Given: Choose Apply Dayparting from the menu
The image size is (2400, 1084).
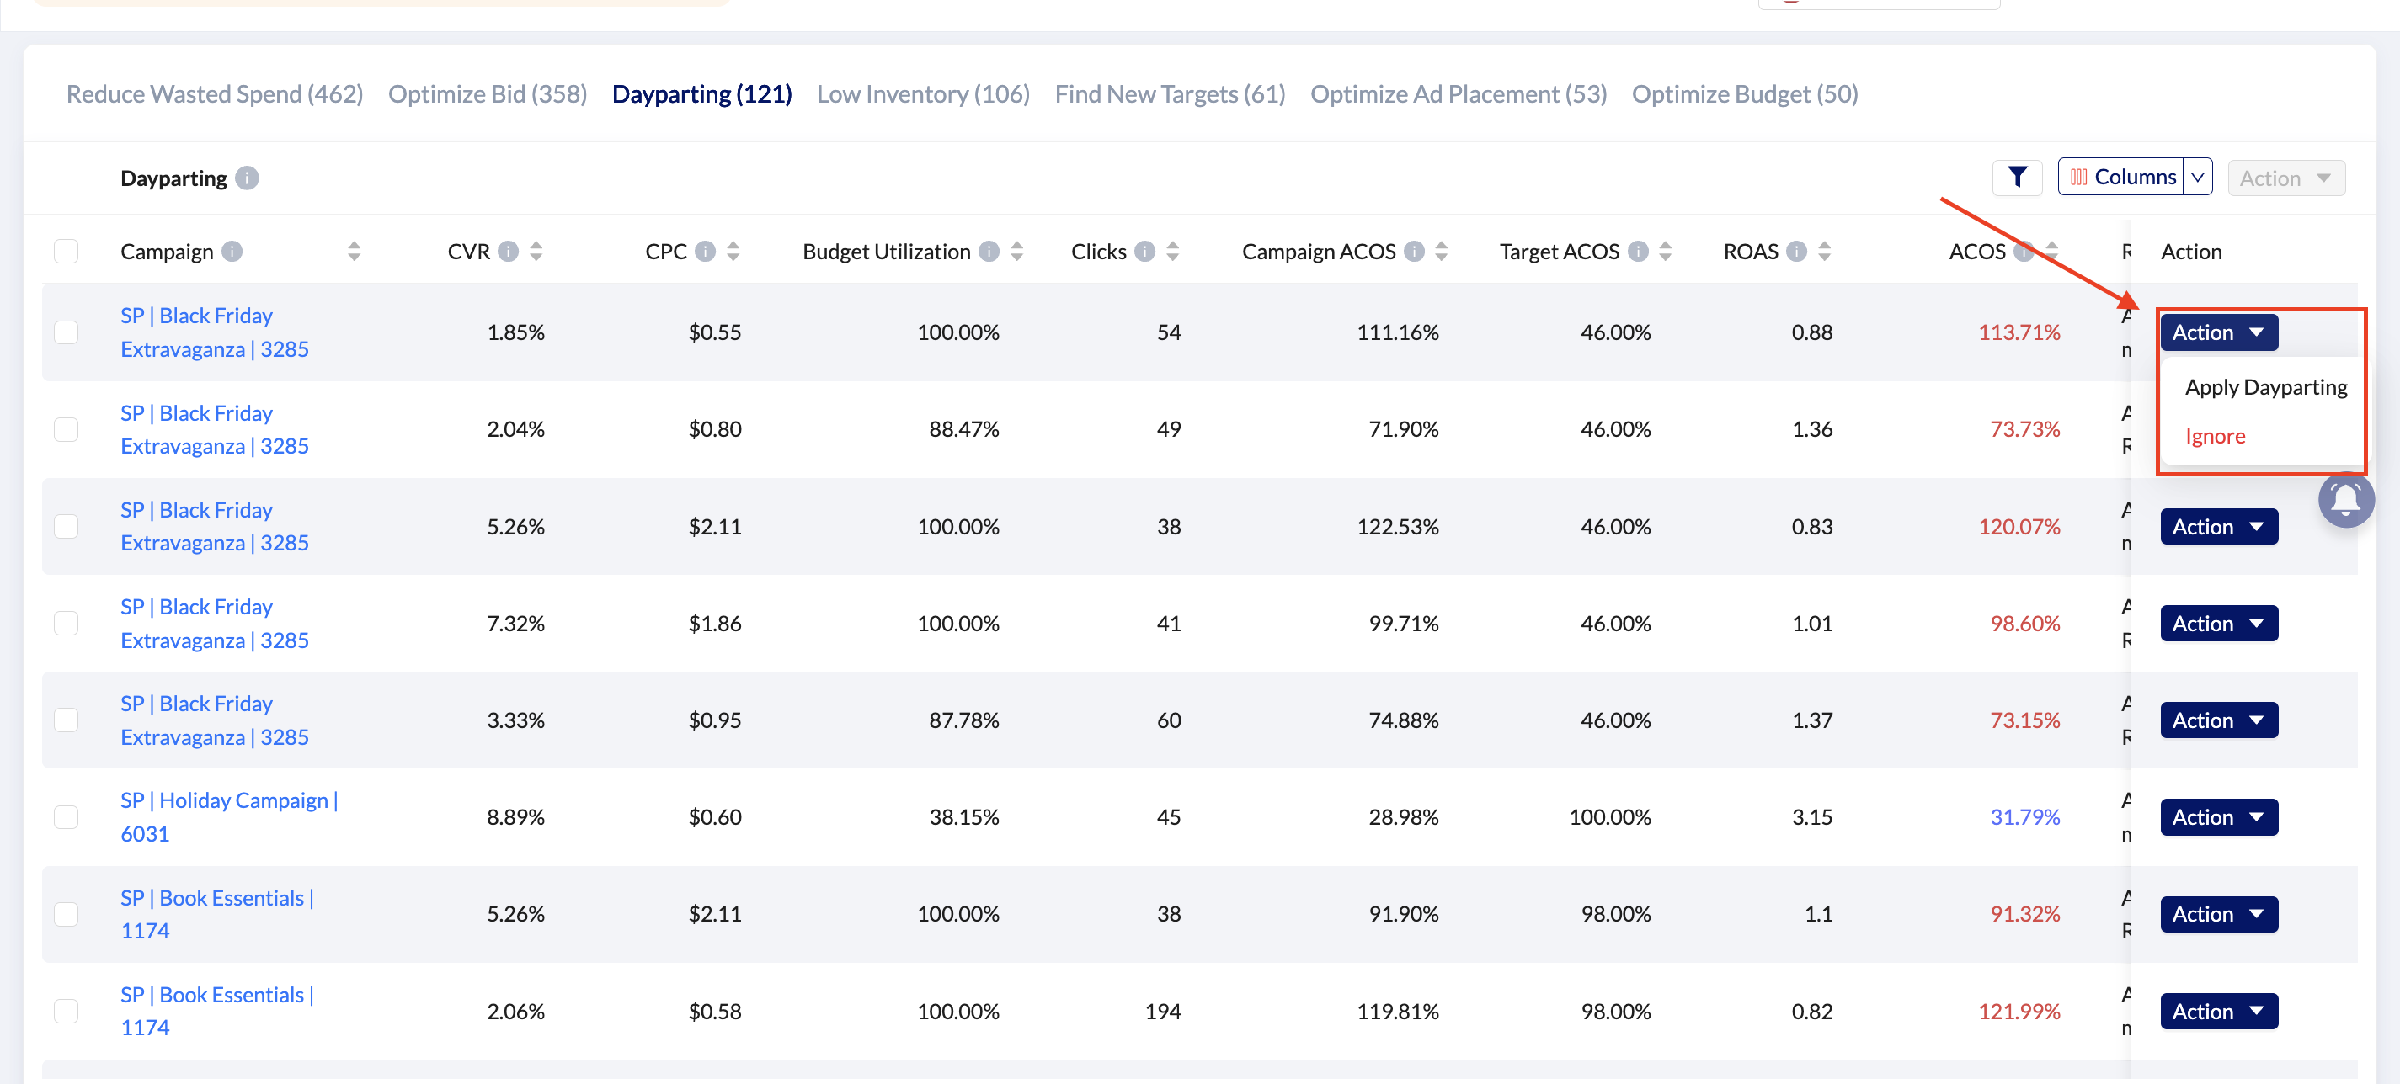Looking at the screenshot, I should click(x=2265, y=387).
